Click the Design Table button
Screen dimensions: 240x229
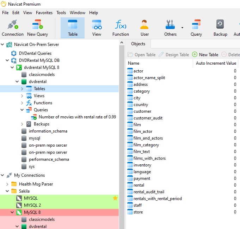pos(174,55)
